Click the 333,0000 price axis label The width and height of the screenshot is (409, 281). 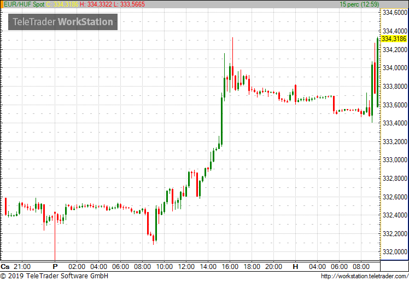395,160
